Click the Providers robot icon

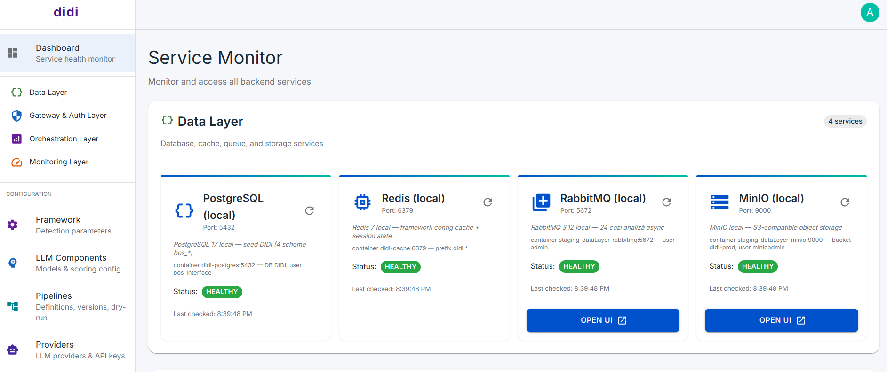(x=13, y=350)
